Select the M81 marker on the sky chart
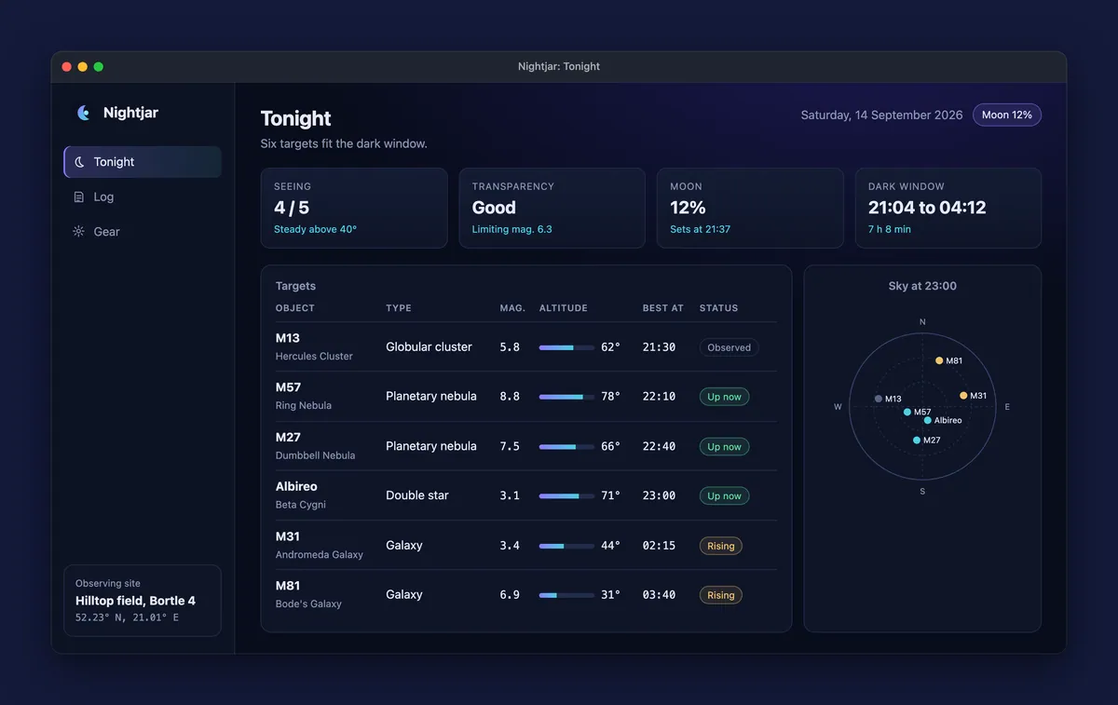The width and height of the screenshot is (1118, 705). [939, 360]
